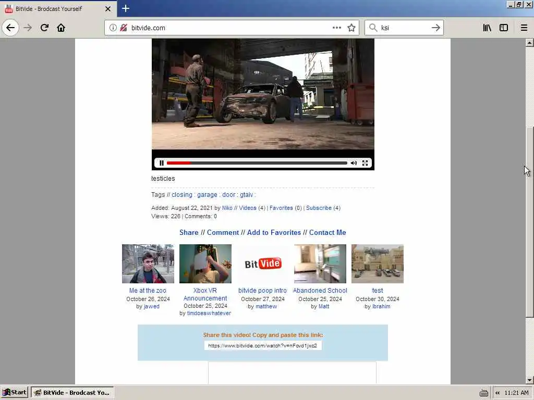Visit user Matt's profile
The height and width of the screenshot is (400, 534).
coord(324,306)
